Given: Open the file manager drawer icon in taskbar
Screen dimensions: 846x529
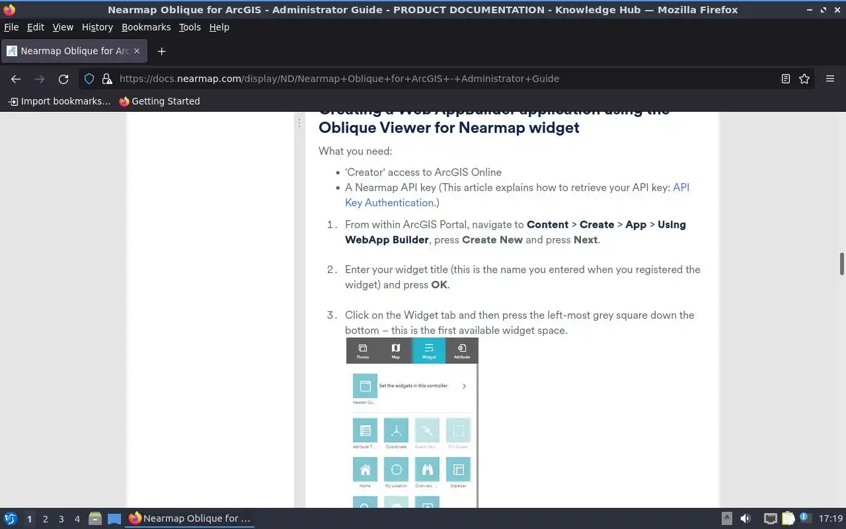Looking at the screenshot, I should (x=95, y=518).
